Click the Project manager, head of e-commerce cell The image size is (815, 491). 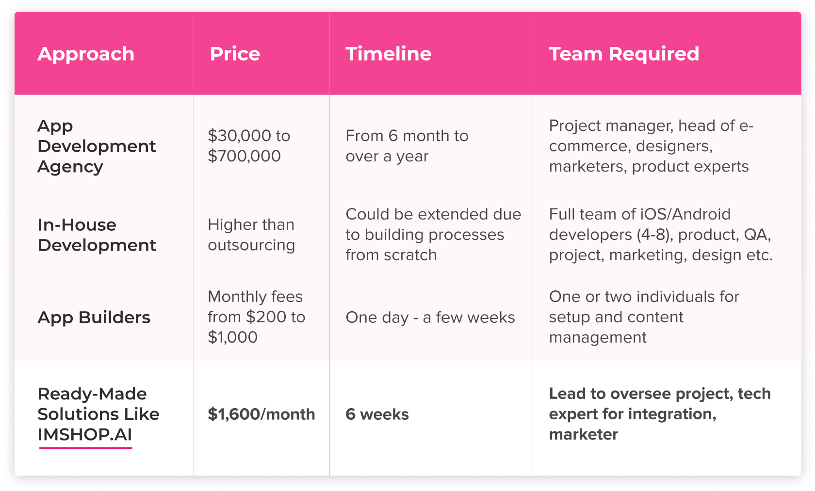point(651,146)
